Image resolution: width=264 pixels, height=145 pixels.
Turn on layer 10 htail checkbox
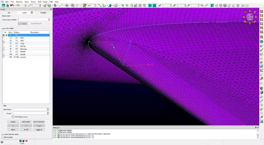tap(4, 38)
